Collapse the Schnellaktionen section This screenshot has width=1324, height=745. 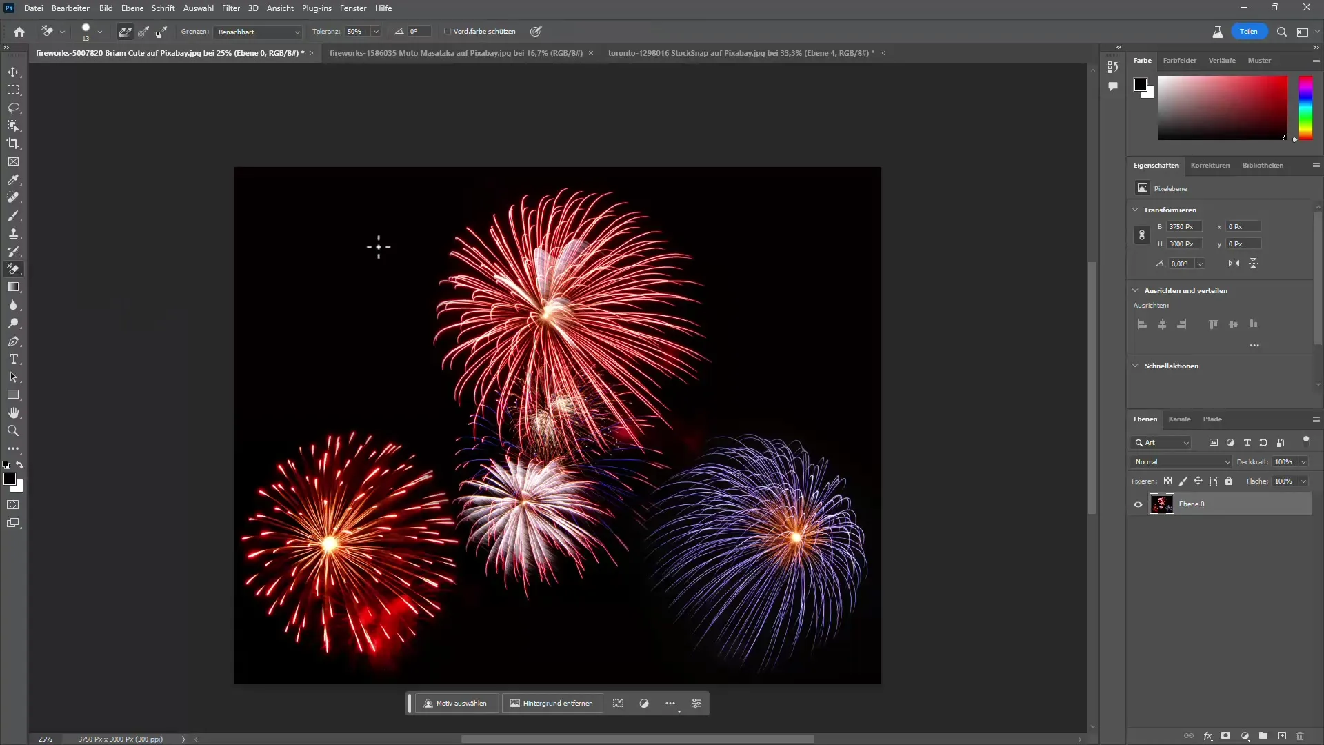point(1135,366)
